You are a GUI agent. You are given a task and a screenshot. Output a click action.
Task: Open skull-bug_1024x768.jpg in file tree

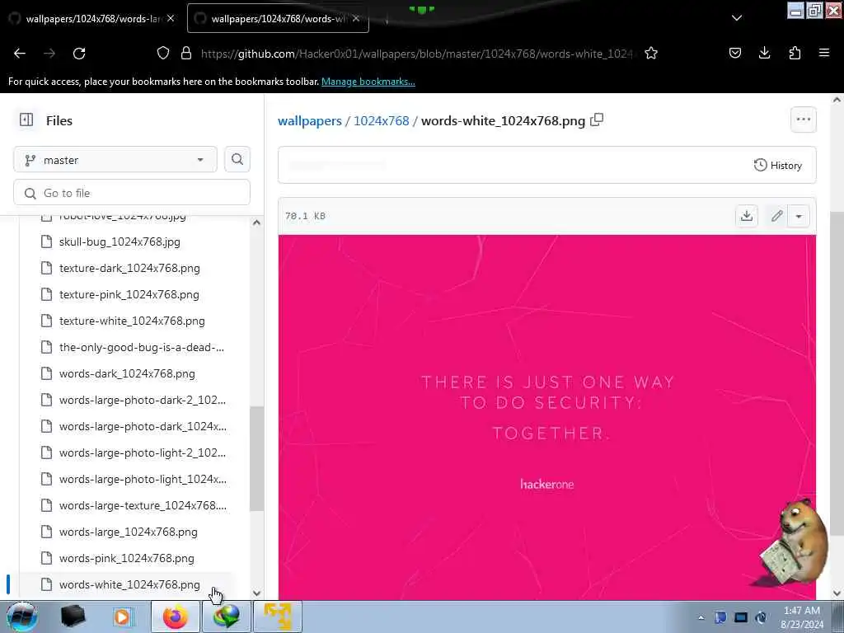pos(120,241)
